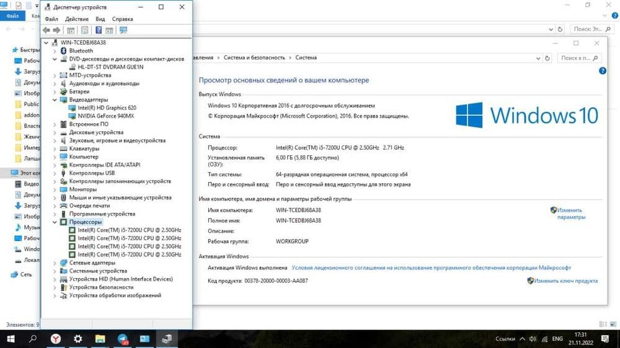Collapse the WIN-TCEDBJ68A38 root node
This screenshot has height=348, width=620.
coord(46,43)
